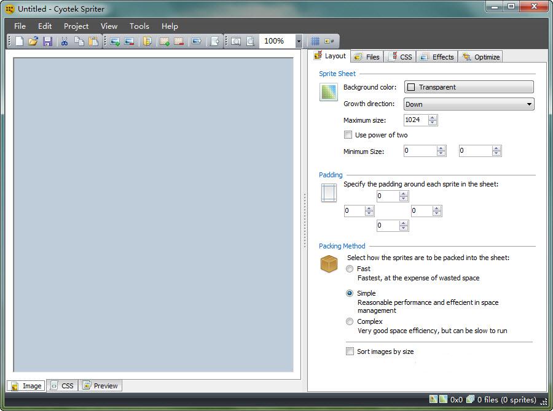Click bottom padding spinner arrows
The width and height of the screenshot is (553, 411).
[404, 226]
